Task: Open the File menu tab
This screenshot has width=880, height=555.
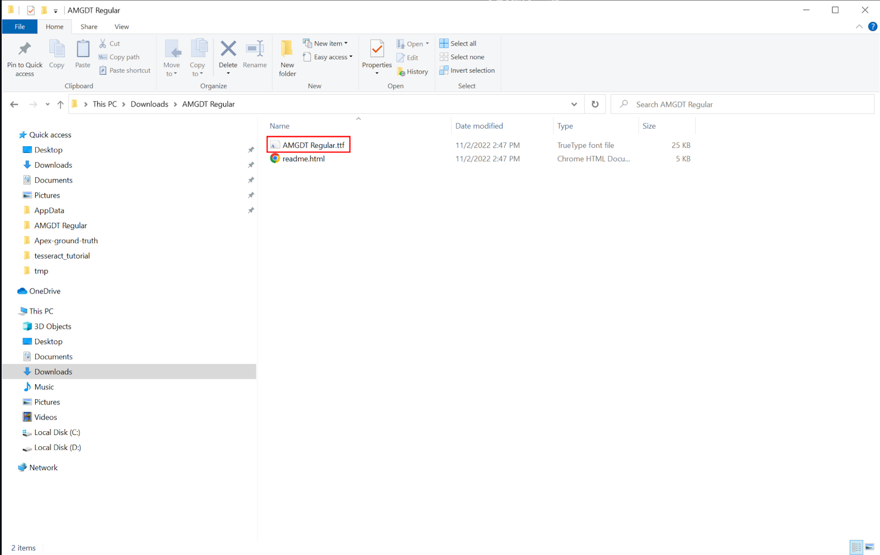Action: tap(20, 26)
